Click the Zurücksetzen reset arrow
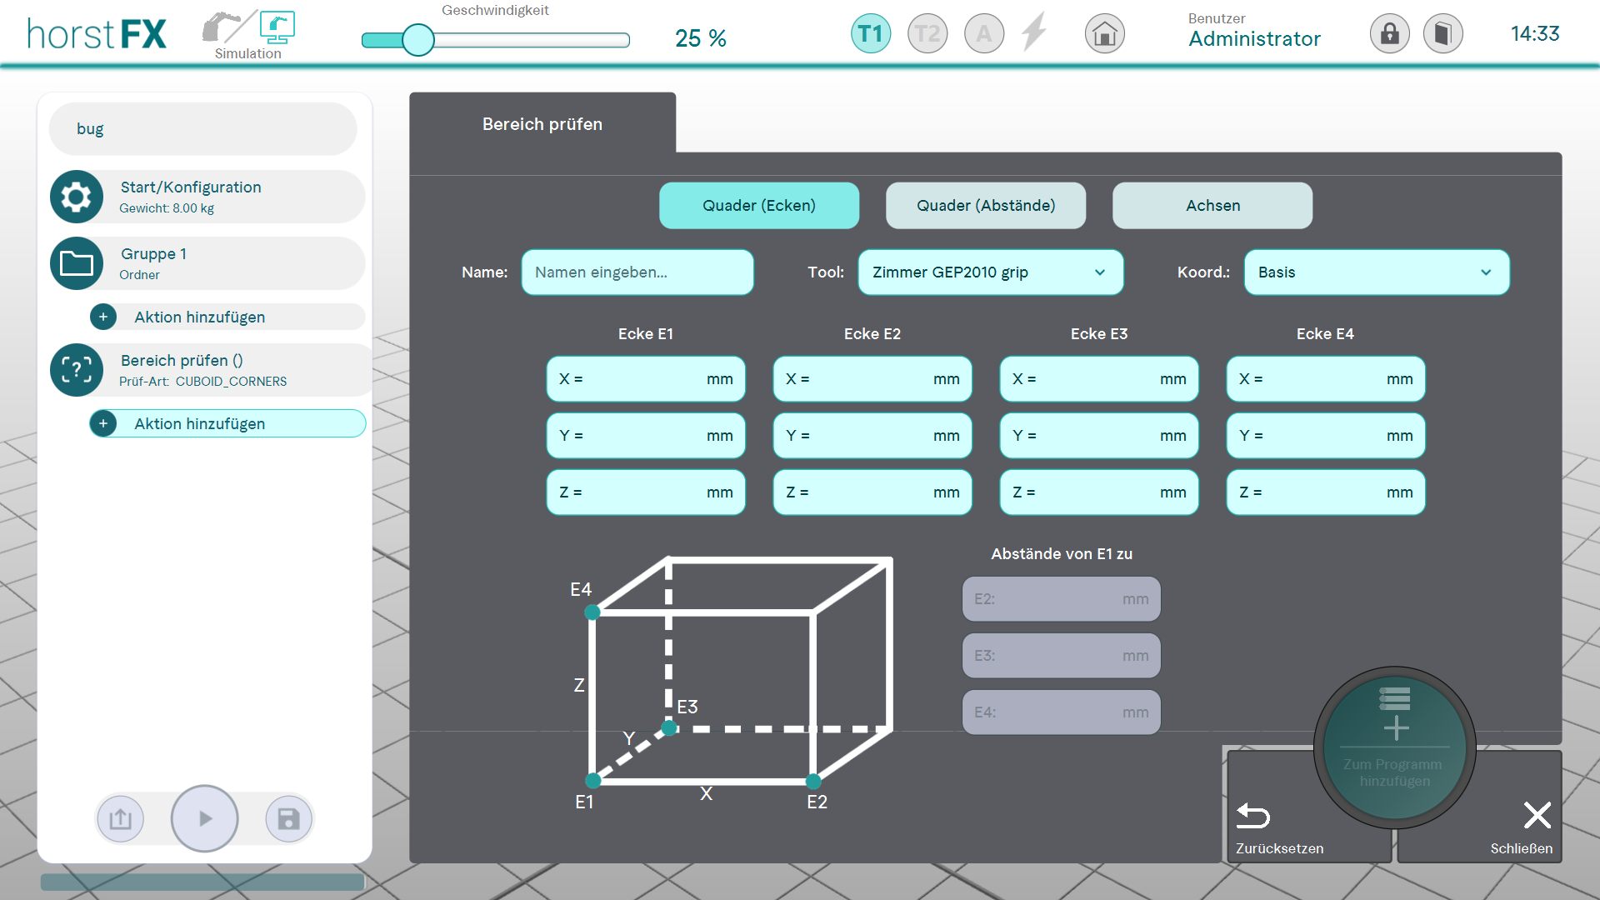The height and width of the screenshot is (900, 1600). coord(1252,816)
